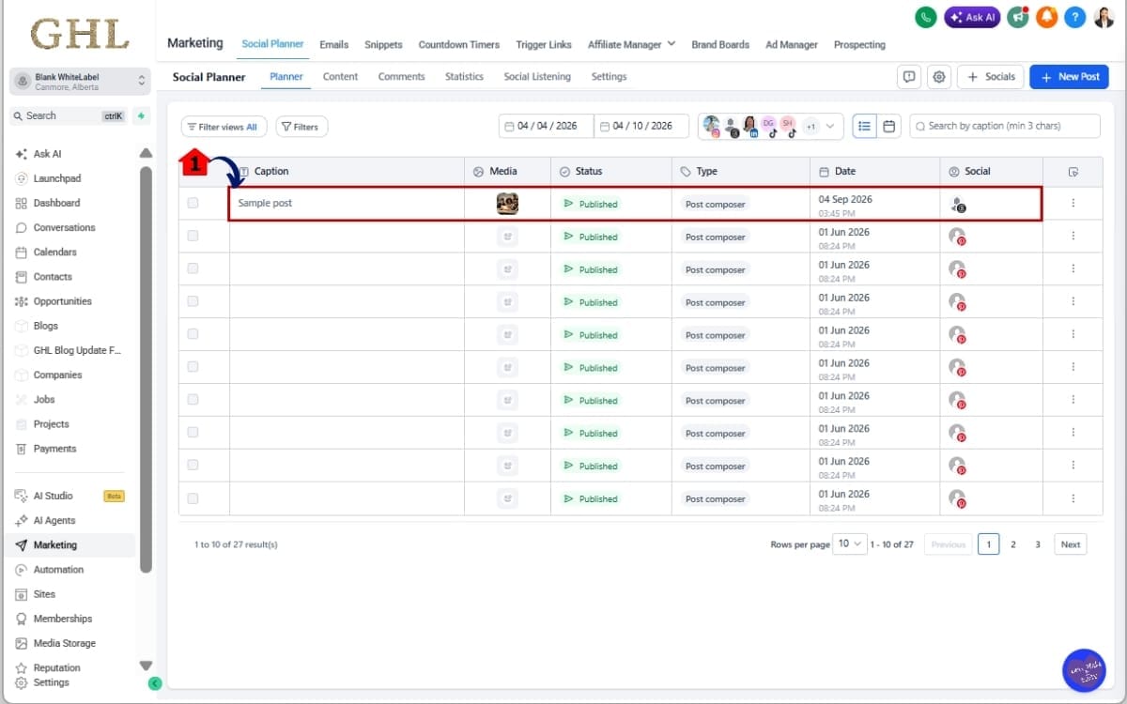Go to page 3 of results

pos(1037,544)
